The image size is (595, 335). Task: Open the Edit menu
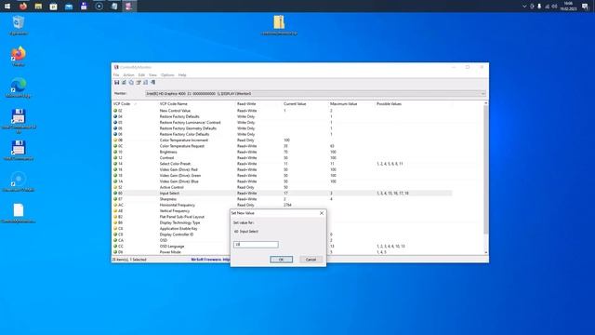click(141, 75)
